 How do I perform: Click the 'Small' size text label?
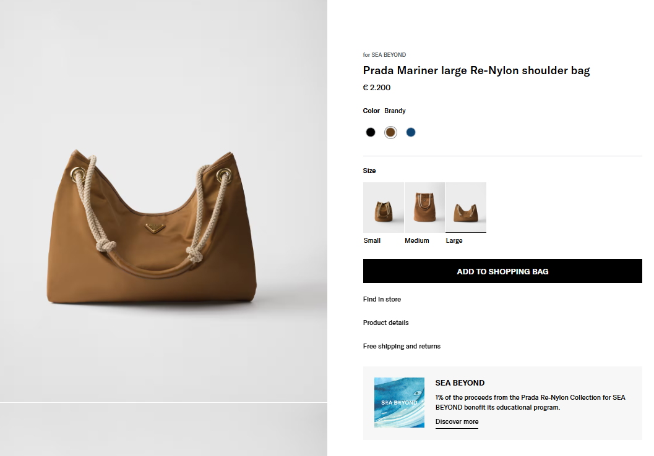coord(372,240)
